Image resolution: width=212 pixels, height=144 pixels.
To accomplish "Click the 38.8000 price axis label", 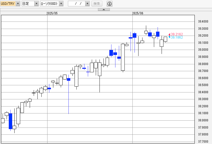I will tap(203, 64).
